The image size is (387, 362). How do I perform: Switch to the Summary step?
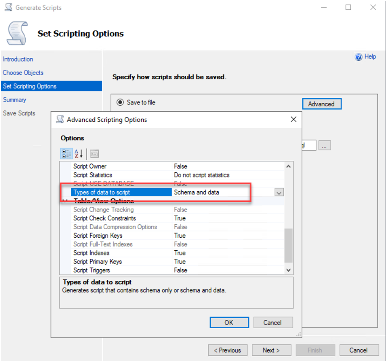tap(14, 99)
